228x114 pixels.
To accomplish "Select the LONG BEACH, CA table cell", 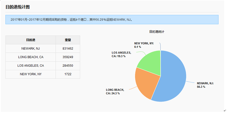I will pos(31,57).
